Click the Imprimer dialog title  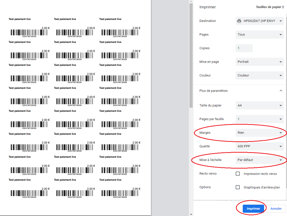[x=208, y=7]
